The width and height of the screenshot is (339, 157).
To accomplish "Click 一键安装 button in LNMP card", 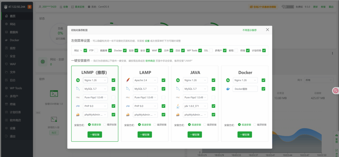I will [x=95, y=134].
